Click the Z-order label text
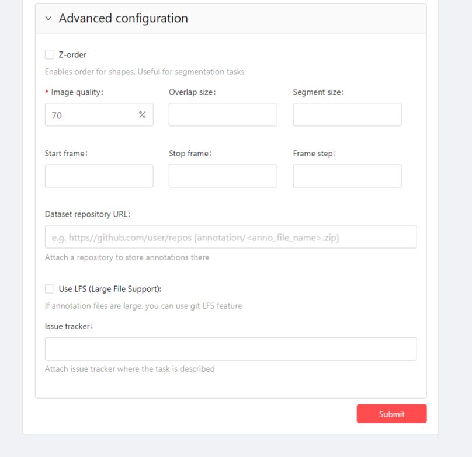This screenshot has width=472, height=457. point(72,54)
